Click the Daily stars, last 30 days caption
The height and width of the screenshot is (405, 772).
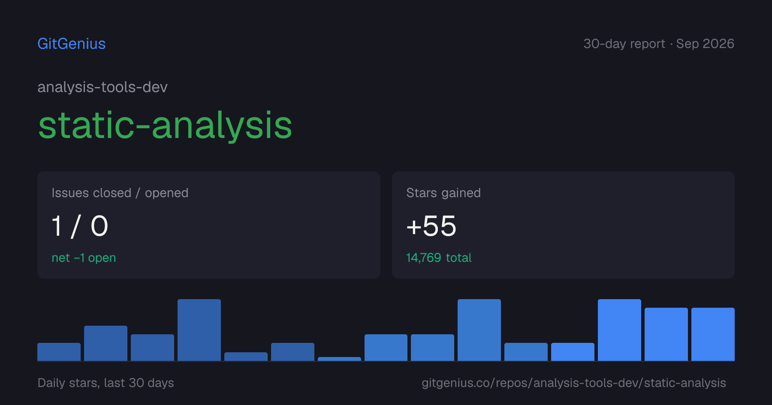(106, 383)
